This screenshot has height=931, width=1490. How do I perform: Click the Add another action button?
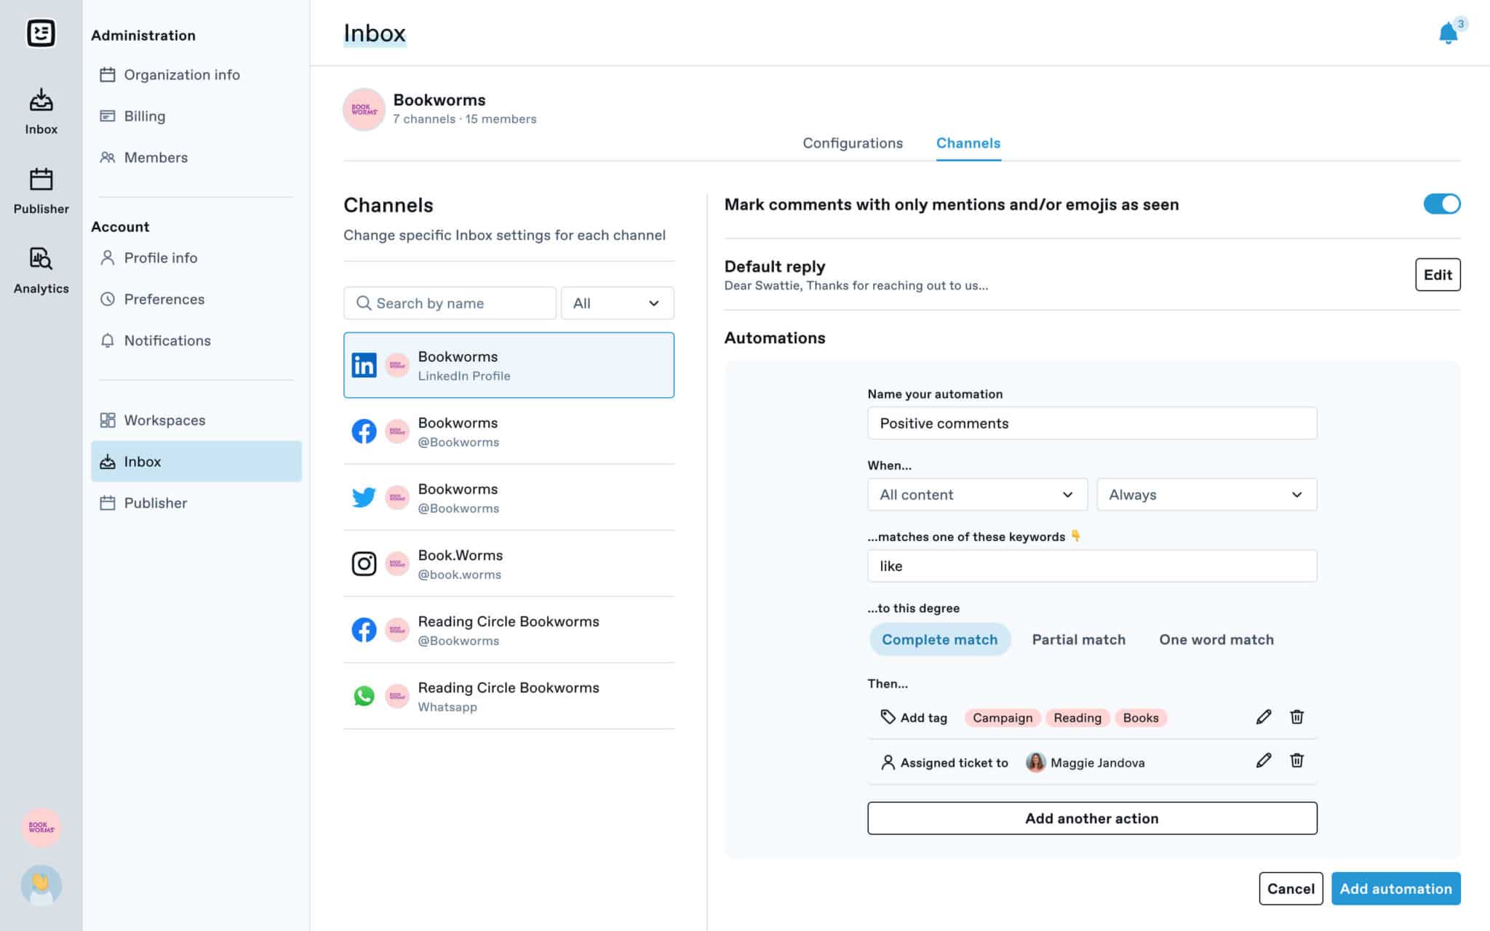pyautogui.click(x=1092, y=818)
